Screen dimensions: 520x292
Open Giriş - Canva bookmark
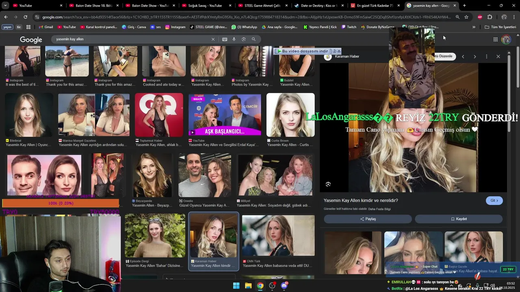pos(134,27)
